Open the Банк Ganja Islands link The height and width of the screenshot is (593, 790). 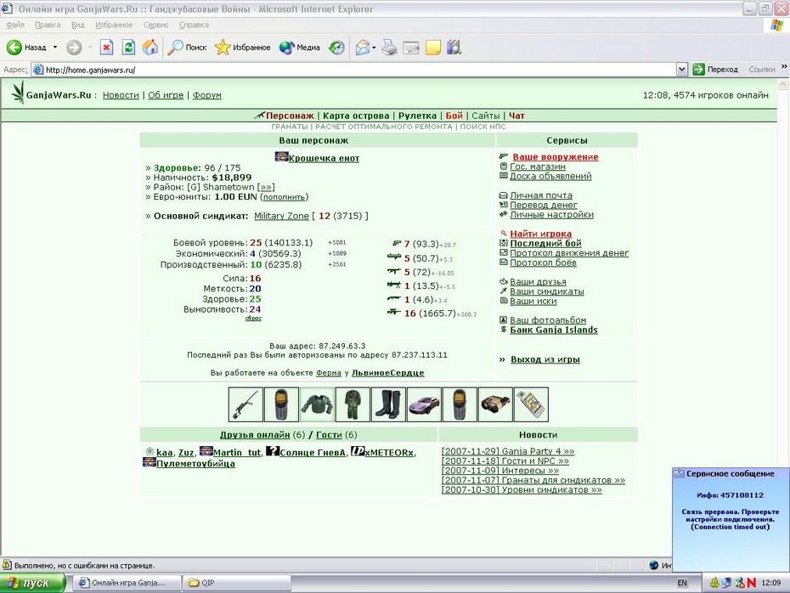click(x=554, y=330)
